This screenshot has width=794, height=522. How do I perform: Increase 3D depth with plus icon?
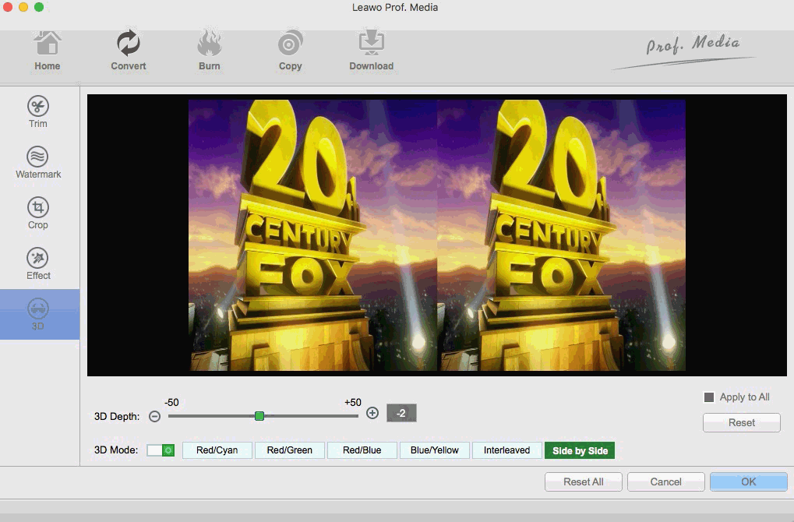pos(372,413)
